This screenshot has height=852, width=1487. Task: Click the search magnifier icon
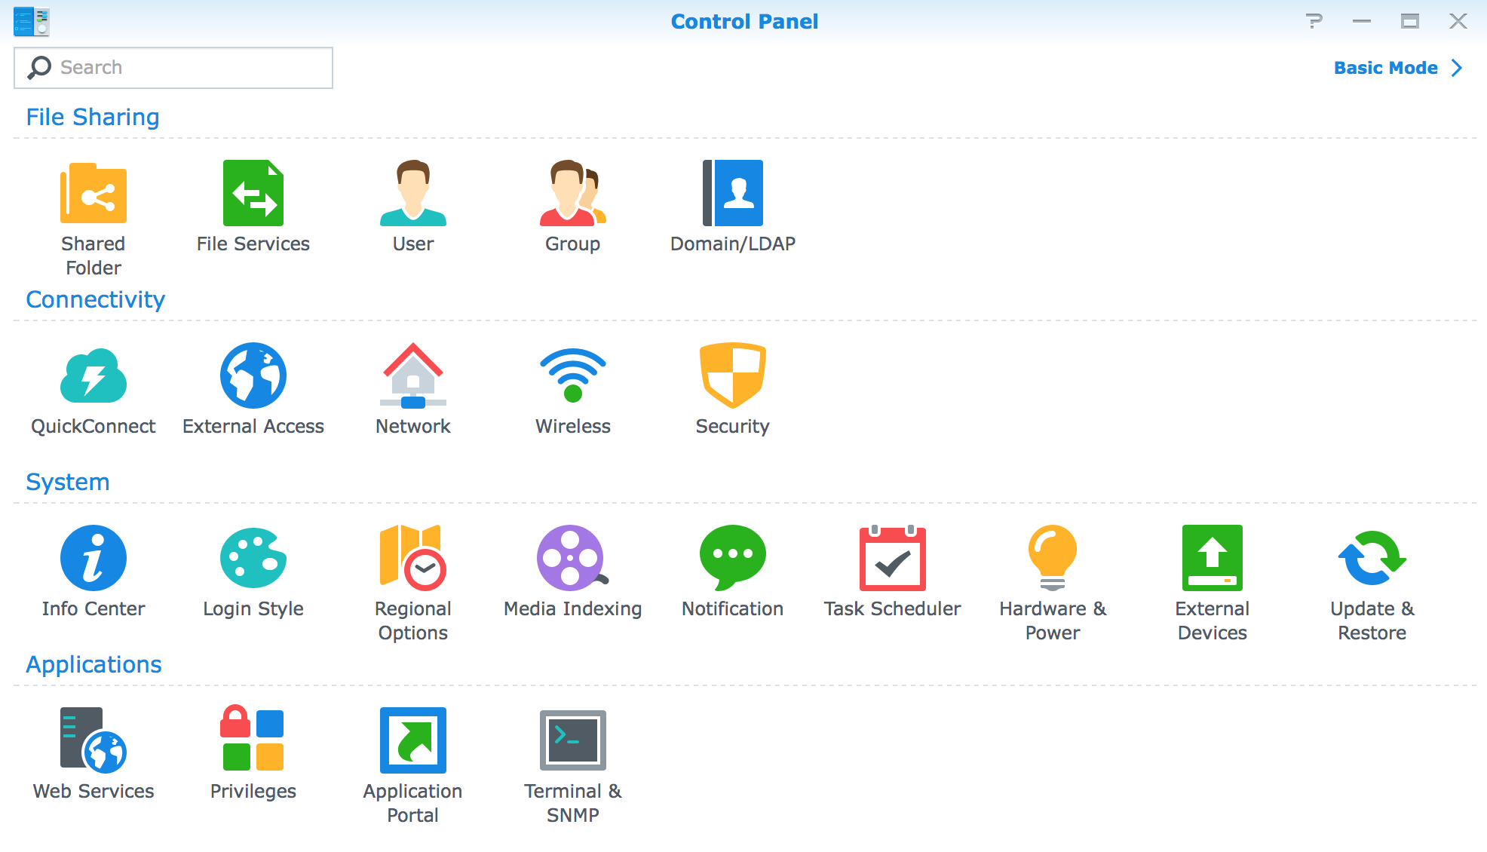click(x=39, y=68)
